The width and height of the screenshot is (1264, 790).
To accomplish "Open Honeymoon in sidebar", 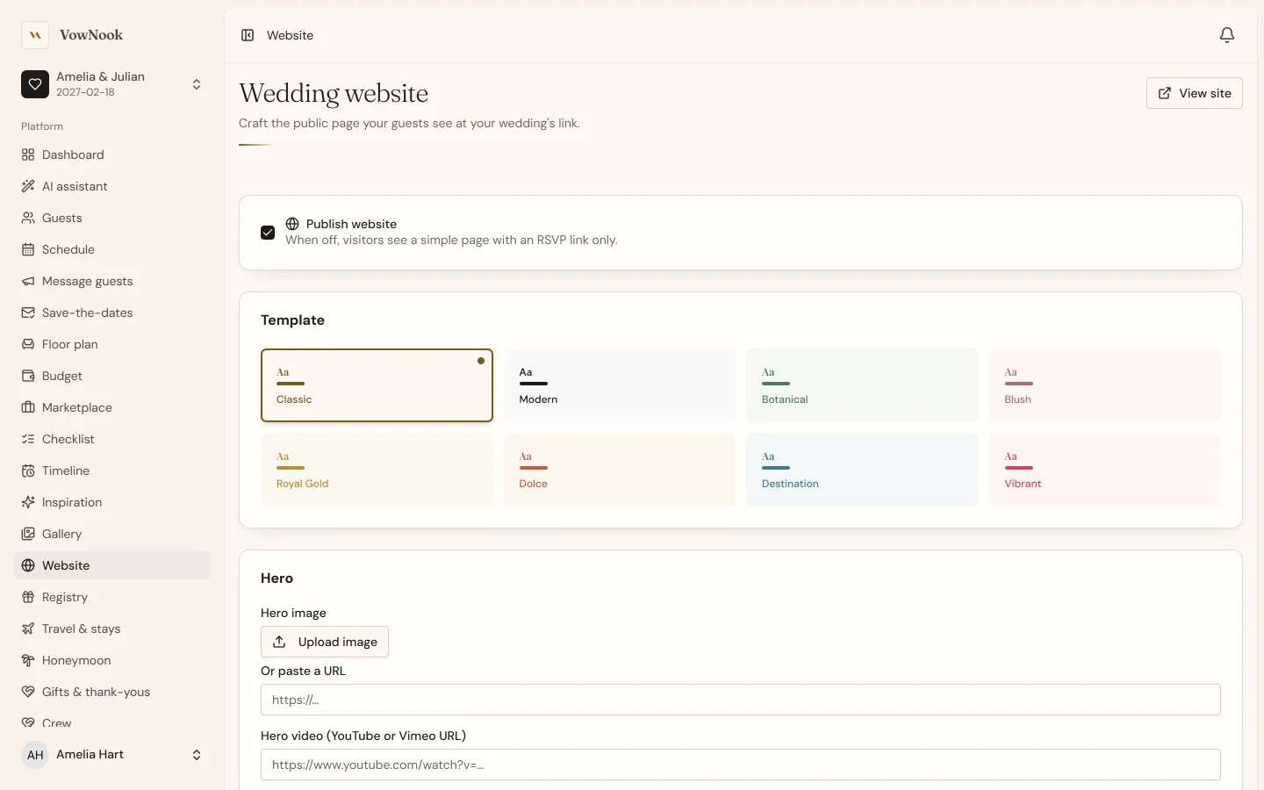I will (112, 660).
